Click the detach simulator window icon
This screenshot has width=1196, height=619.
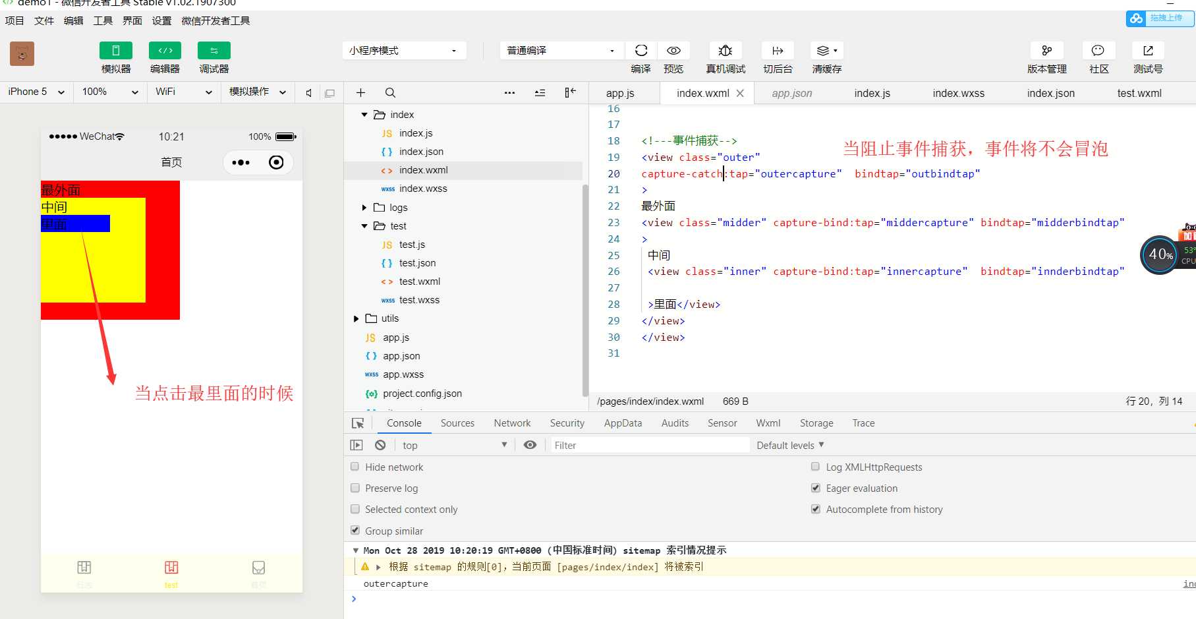point(329,93)
